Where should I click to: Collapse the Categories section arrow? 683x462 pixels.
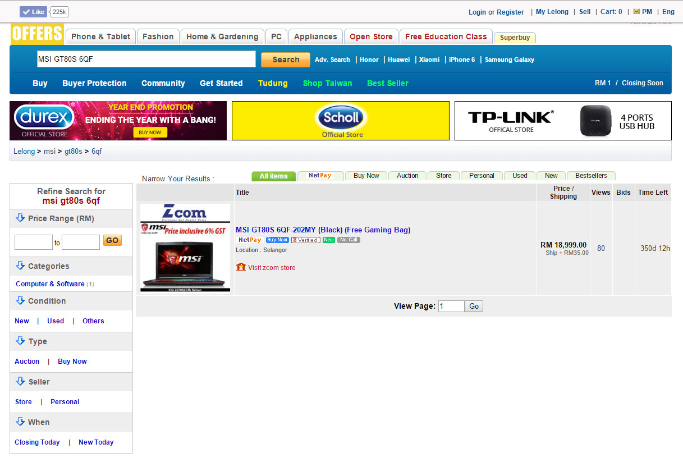(20, 266)
